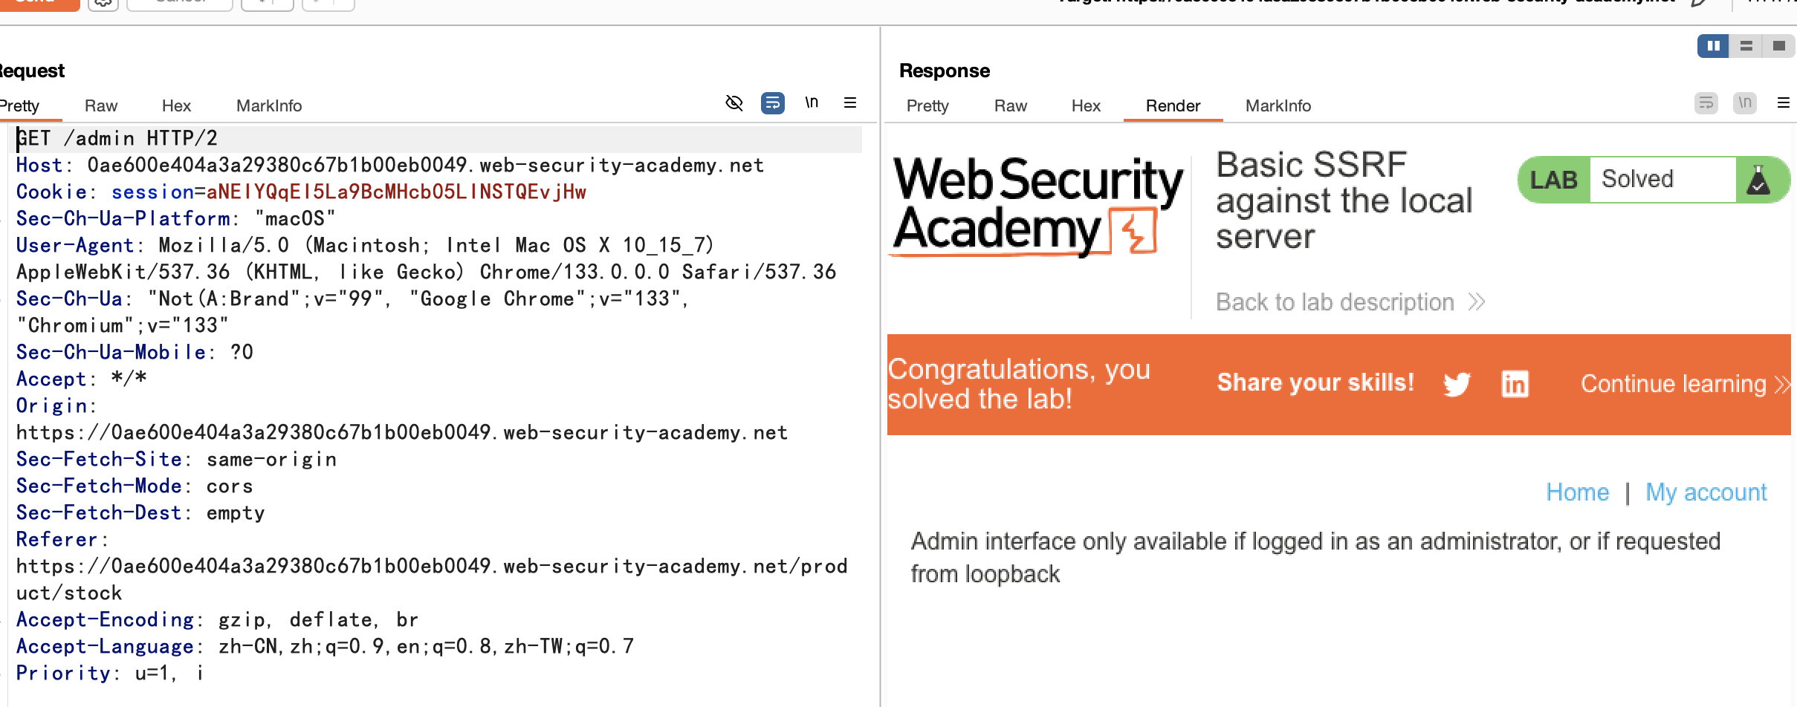
Task: Click the word wrap icon in Response panel
Action: pos(1706,102)
